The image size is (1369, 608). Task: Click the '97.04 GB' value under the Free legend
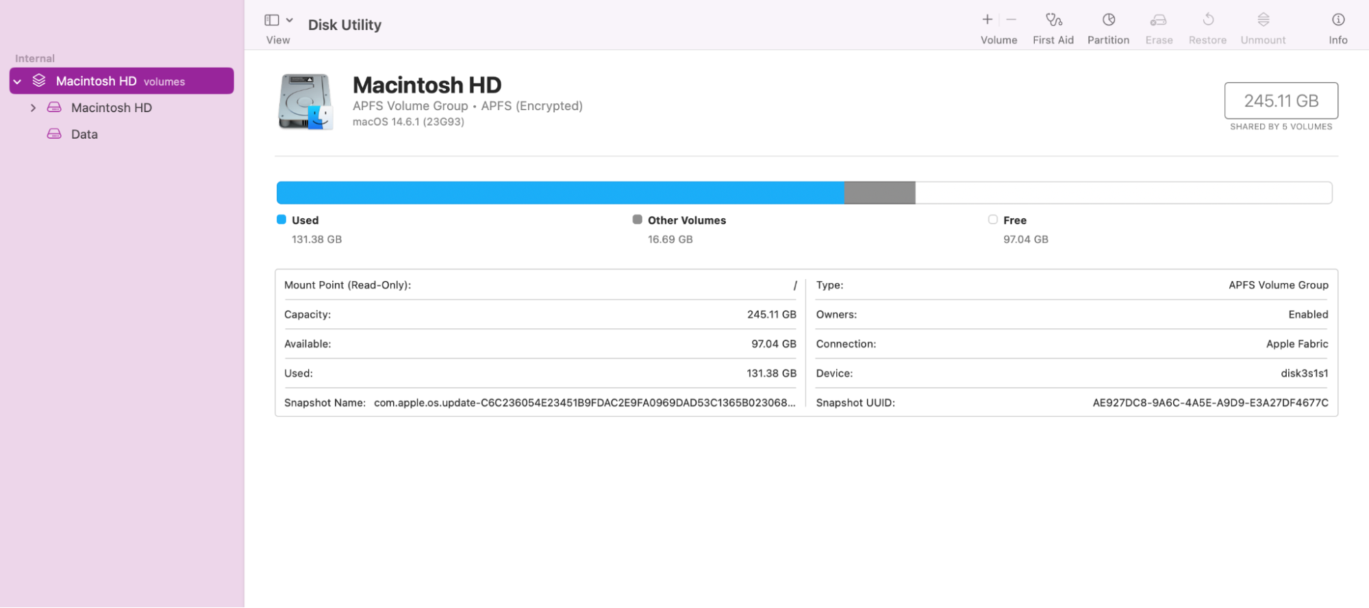[1026, 239]
